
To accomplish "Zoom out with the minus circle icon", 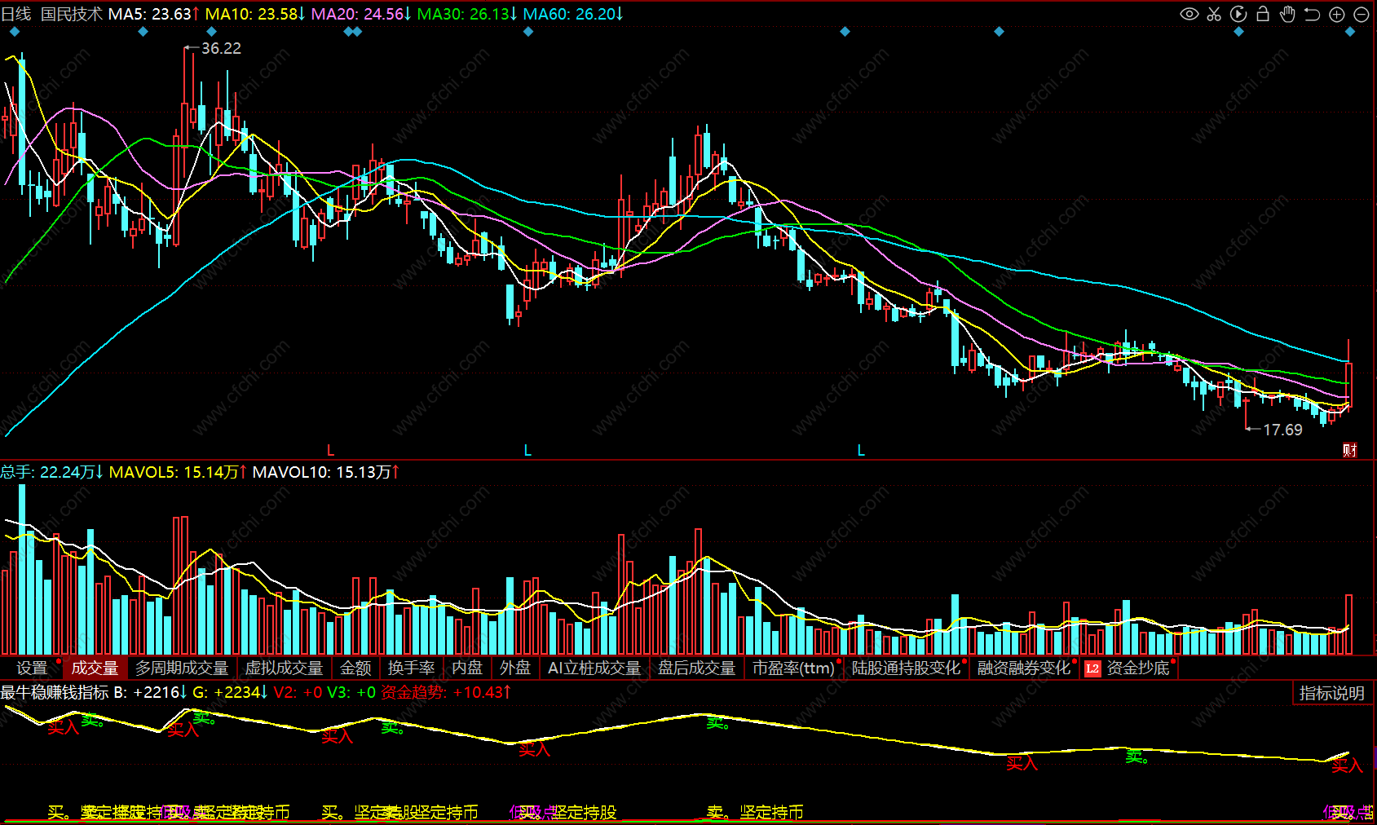I will [1362, 14].
